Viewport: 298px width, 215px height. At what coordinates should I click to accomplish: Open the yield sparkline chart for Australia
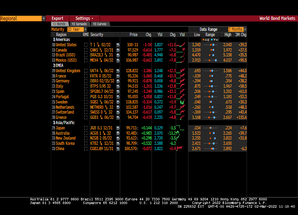182,133
